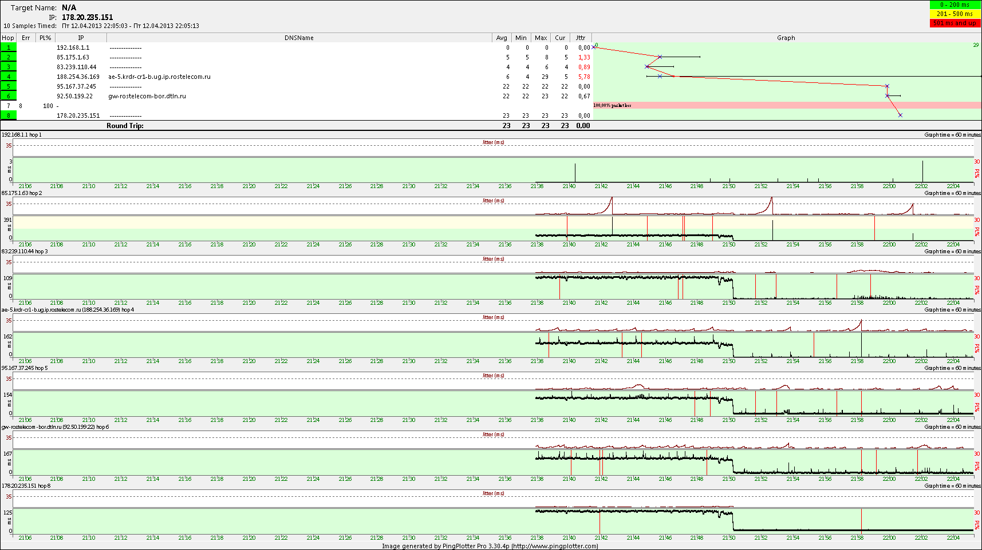Click the green hop 1 number box
Screen dimensions: 982x550
tap(9, 47)
